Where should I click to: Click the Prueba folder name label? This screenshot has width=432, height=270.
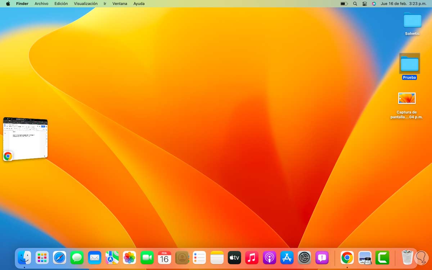(409, 77)
